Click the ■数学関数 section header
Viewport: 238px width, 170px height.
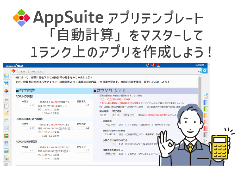click(54, 91)
